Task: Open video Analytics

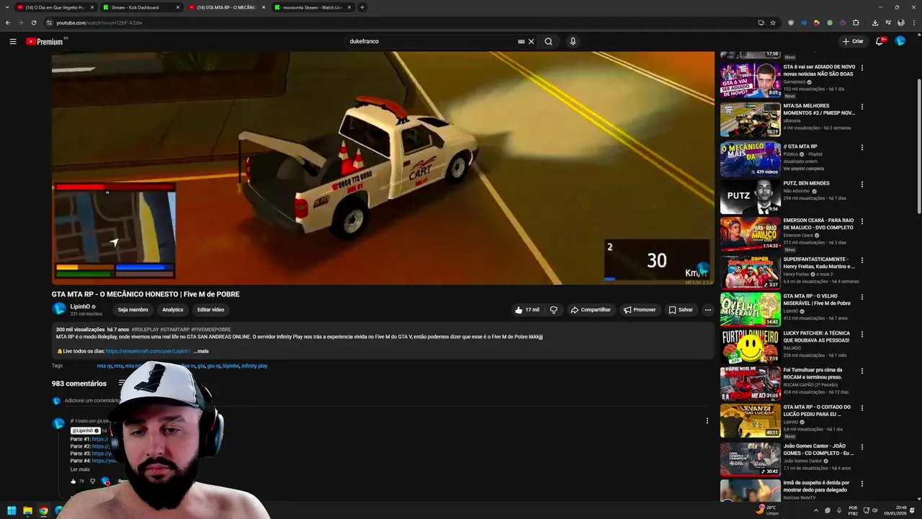Action: (173, 310)
